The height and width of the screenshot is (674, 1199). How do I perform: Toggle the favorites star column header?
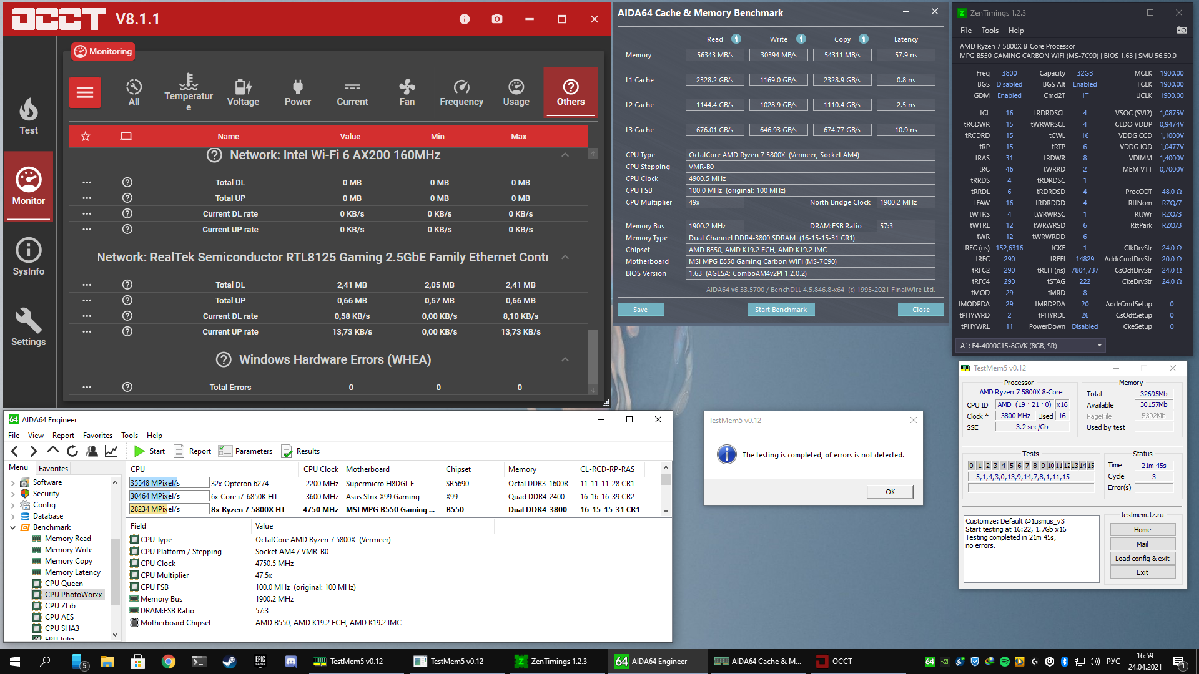86,136
